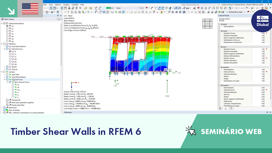Open the Window menu

point(66,5)
